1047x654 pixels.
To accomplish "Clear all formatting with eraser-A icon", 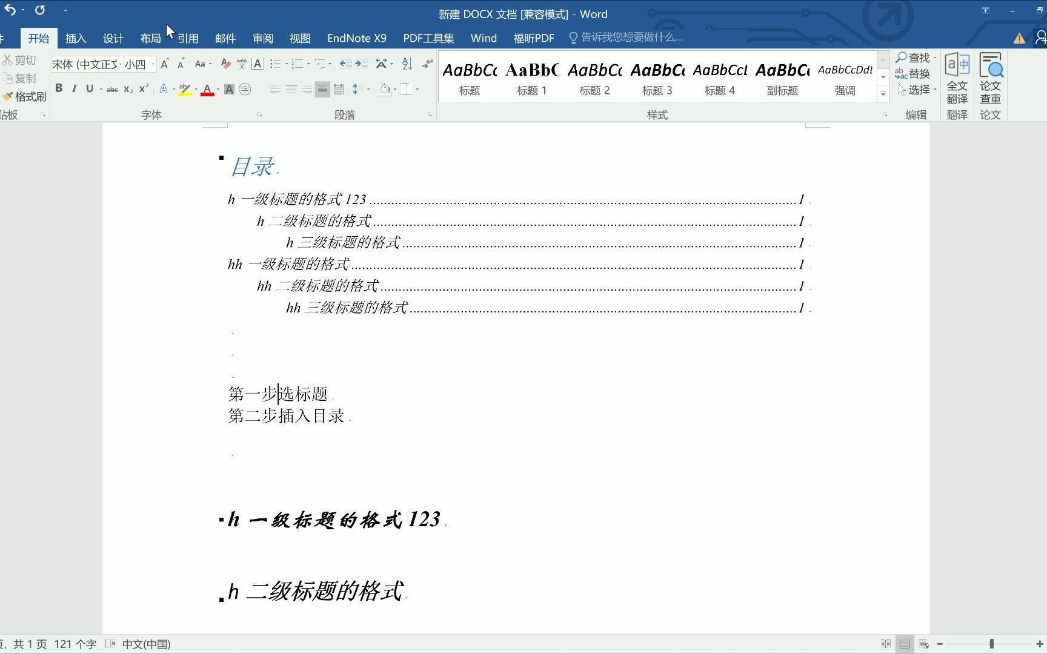I will tap(225, 64).
